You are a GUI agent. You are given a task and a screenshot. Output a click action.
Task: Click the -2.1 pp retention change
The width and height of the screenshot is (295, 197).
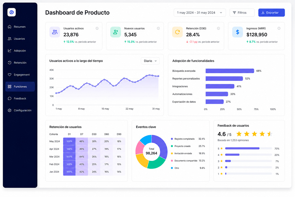click(192, 42)
